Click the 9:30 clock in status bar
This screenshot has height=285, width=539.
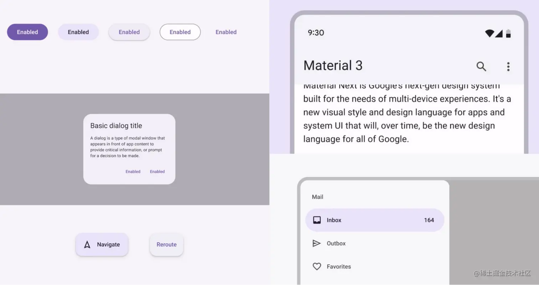[x=316, y=33]
